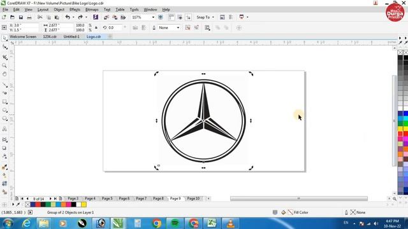
Task: Pick the yellow swatch in document palette
Action: pyautogui.click(x=84, y=205)
